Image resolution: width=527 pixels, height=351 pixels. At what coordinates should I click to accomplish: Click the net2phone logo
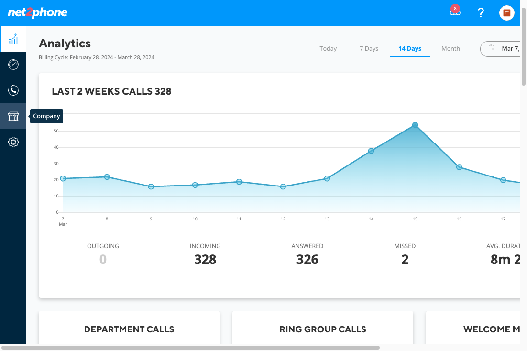37,12
